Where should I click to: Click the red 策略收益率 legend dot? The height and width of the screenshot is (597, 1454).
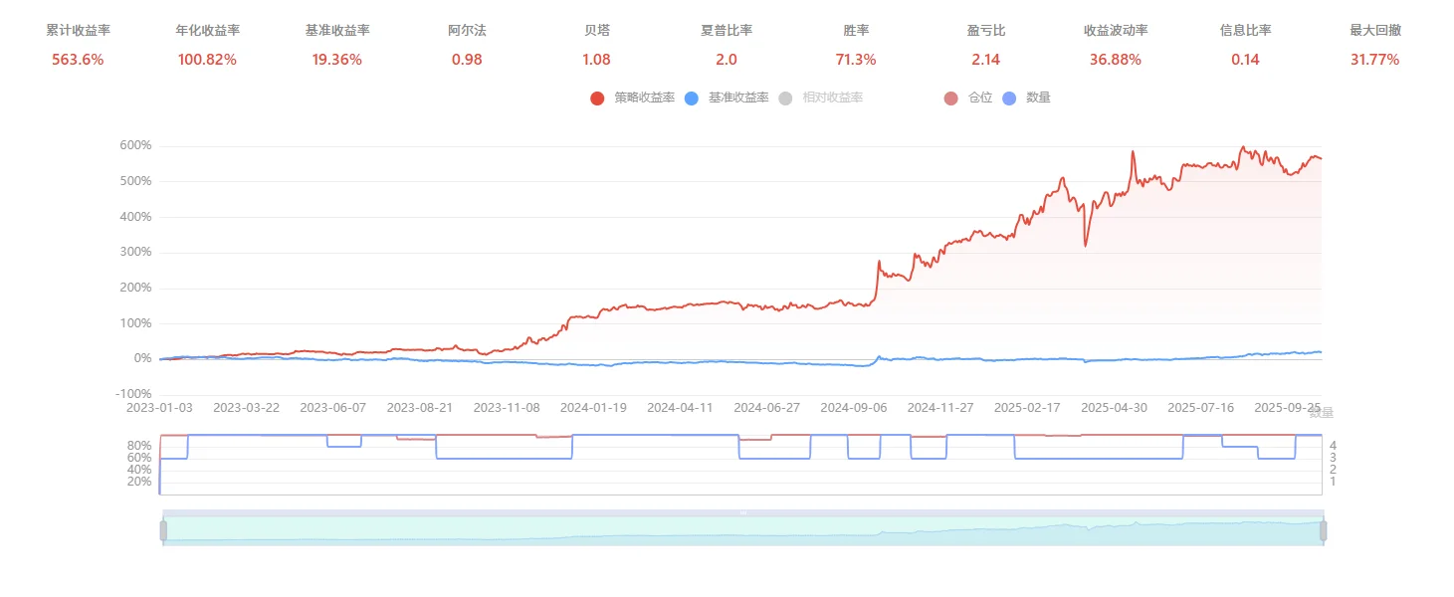tap(595, 98)
